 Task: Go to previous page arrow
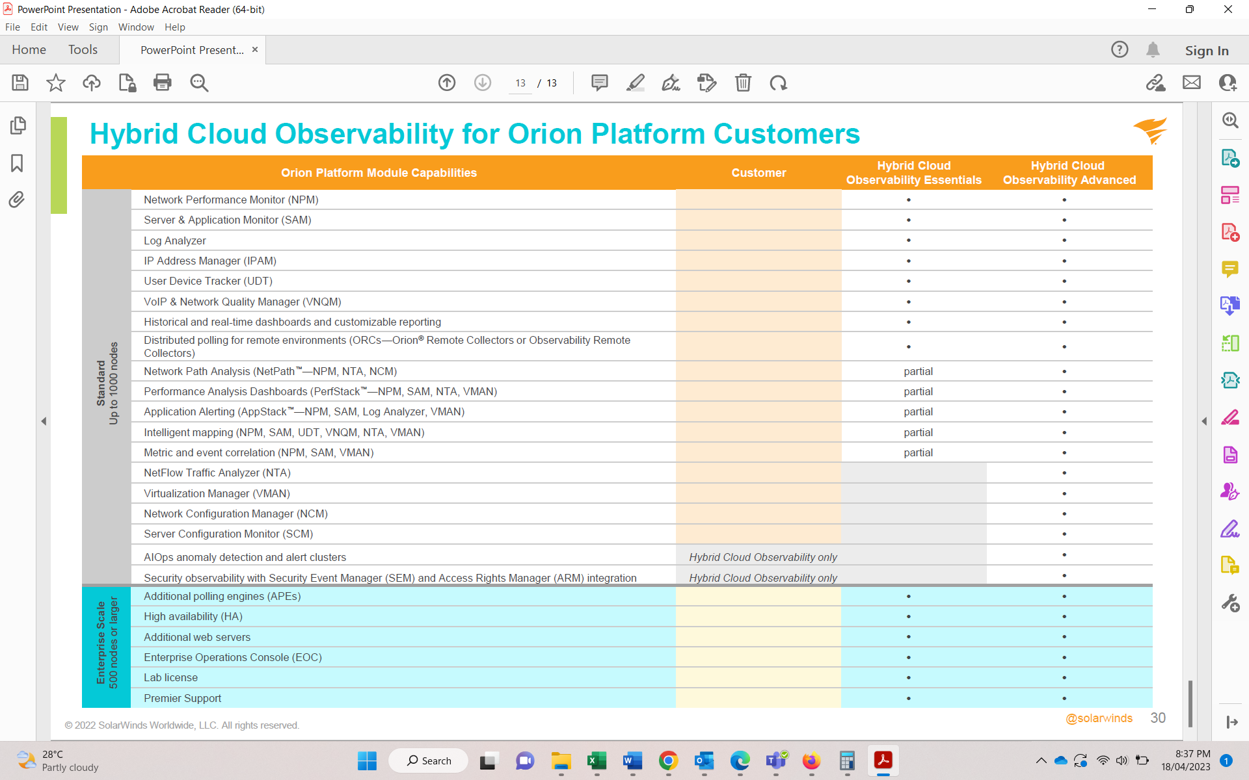[x=447, y=83]
